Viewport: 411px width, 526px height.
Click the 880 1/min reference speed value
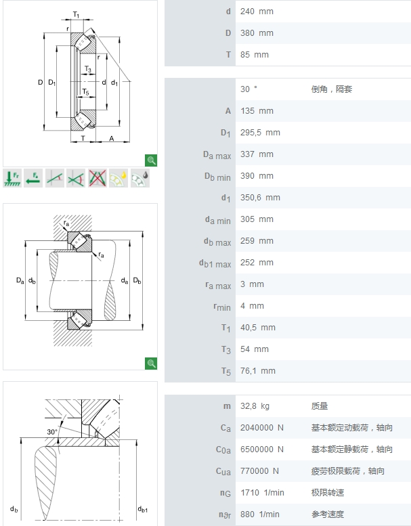(x=260, y=514)
